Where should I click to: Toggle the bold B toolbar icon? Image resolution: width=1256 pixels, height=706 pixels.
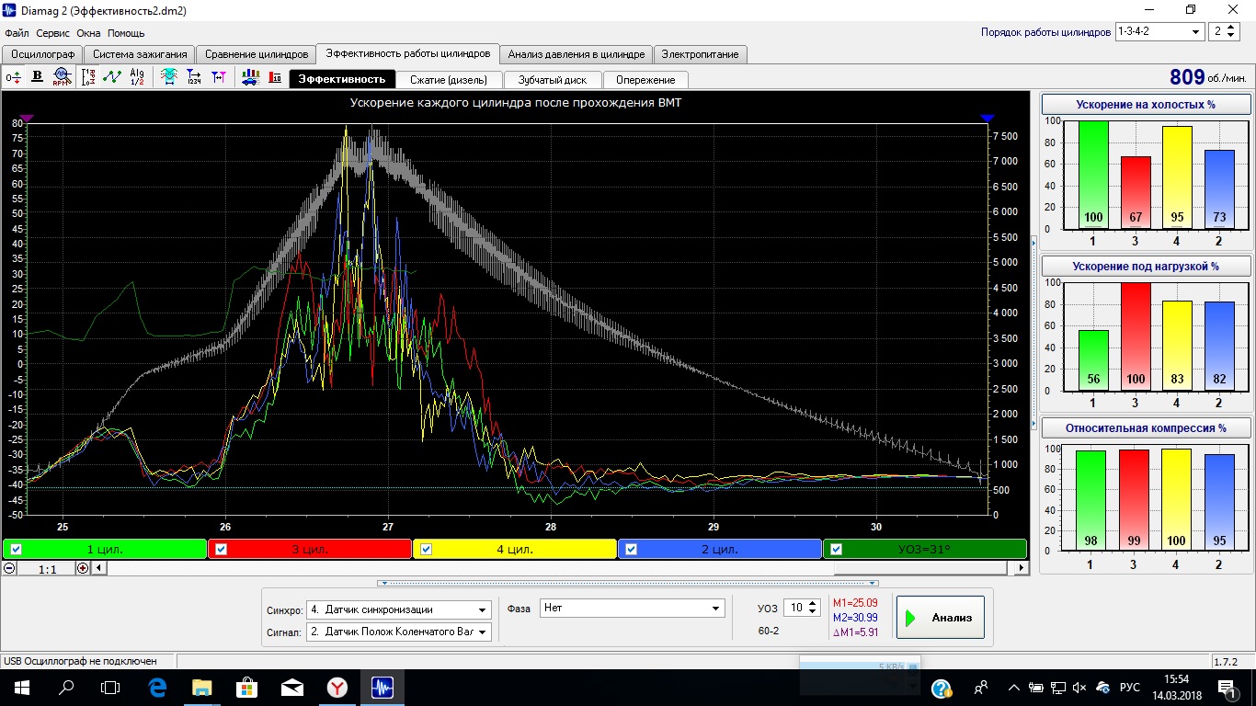click(x=38, y=77)
